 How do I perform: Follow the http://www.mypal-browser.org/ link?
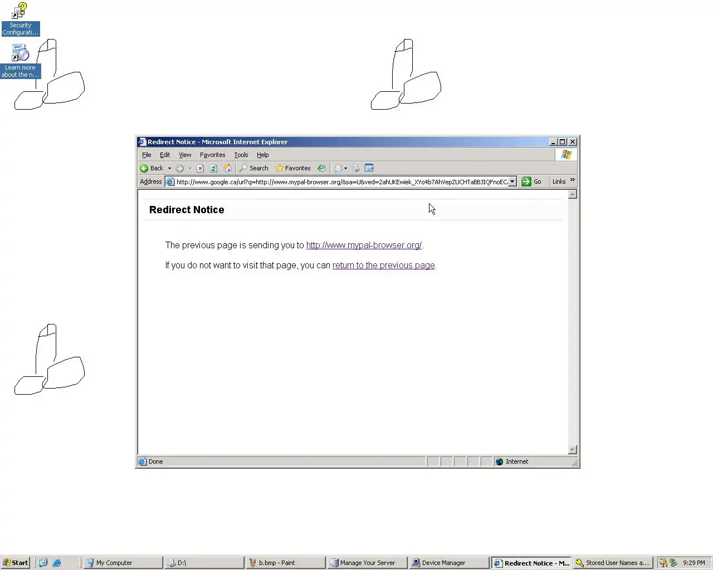(364, 245)
